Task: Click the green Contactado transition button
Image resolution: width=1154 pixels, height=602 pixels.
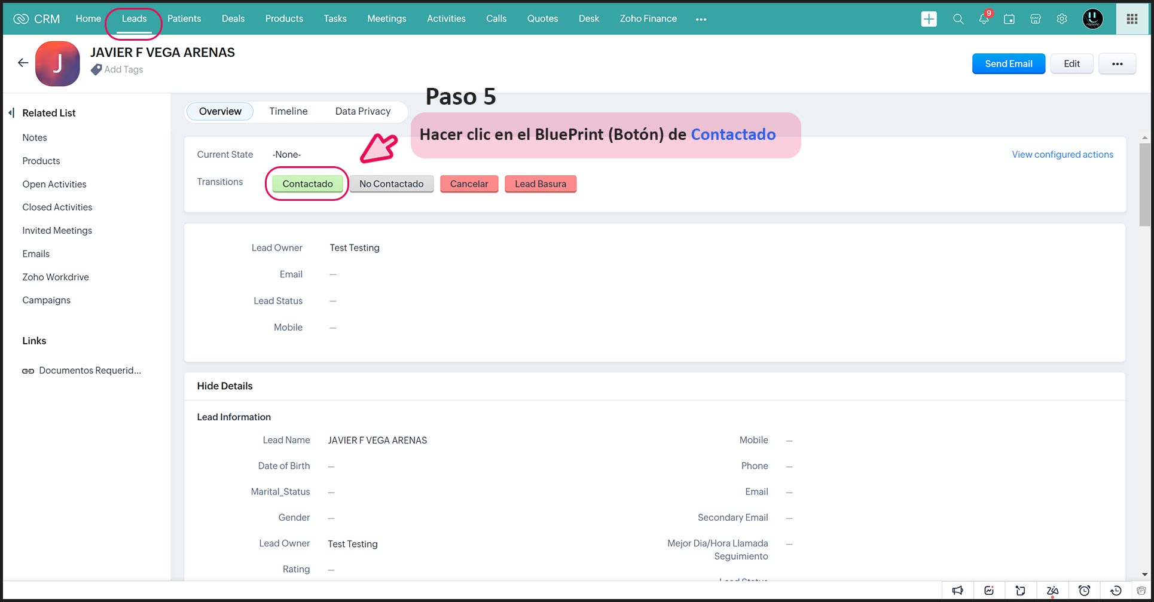Action: tap(307, 184)
